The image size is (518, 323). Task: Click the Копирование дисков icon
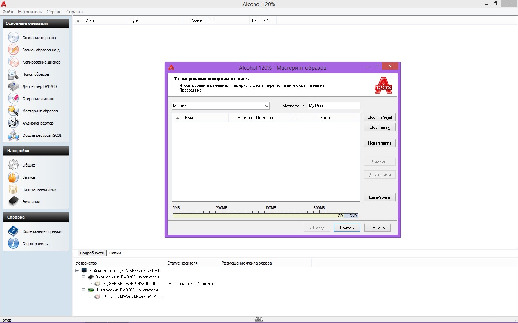(x=13, y=62)
